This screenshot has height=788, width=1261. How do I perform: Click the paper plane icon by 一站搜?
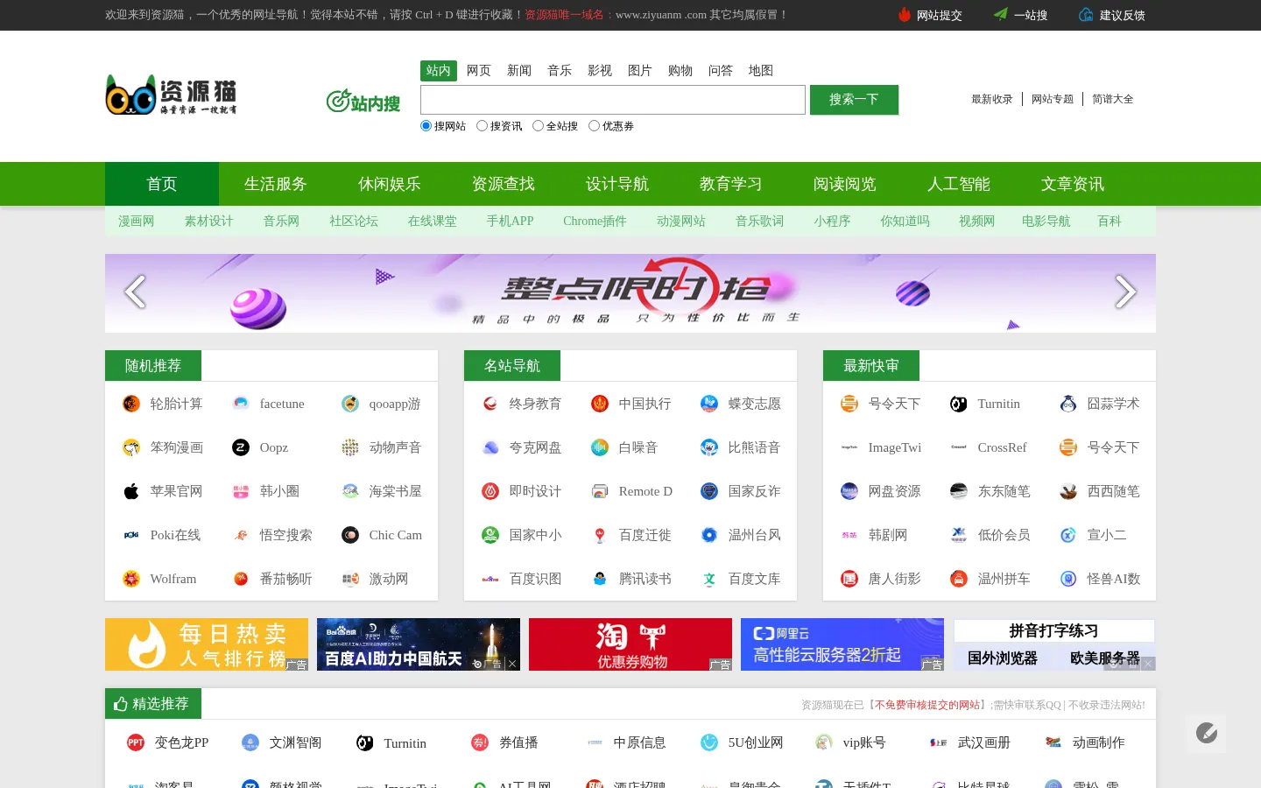(x=1001, y=15)
